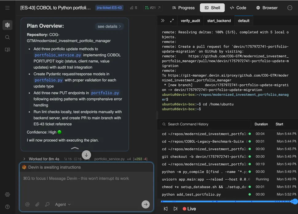The height and width of the screenshot is (214, 298).
Task: Open pull request #21 badge
Action: (x=153, y=8)
